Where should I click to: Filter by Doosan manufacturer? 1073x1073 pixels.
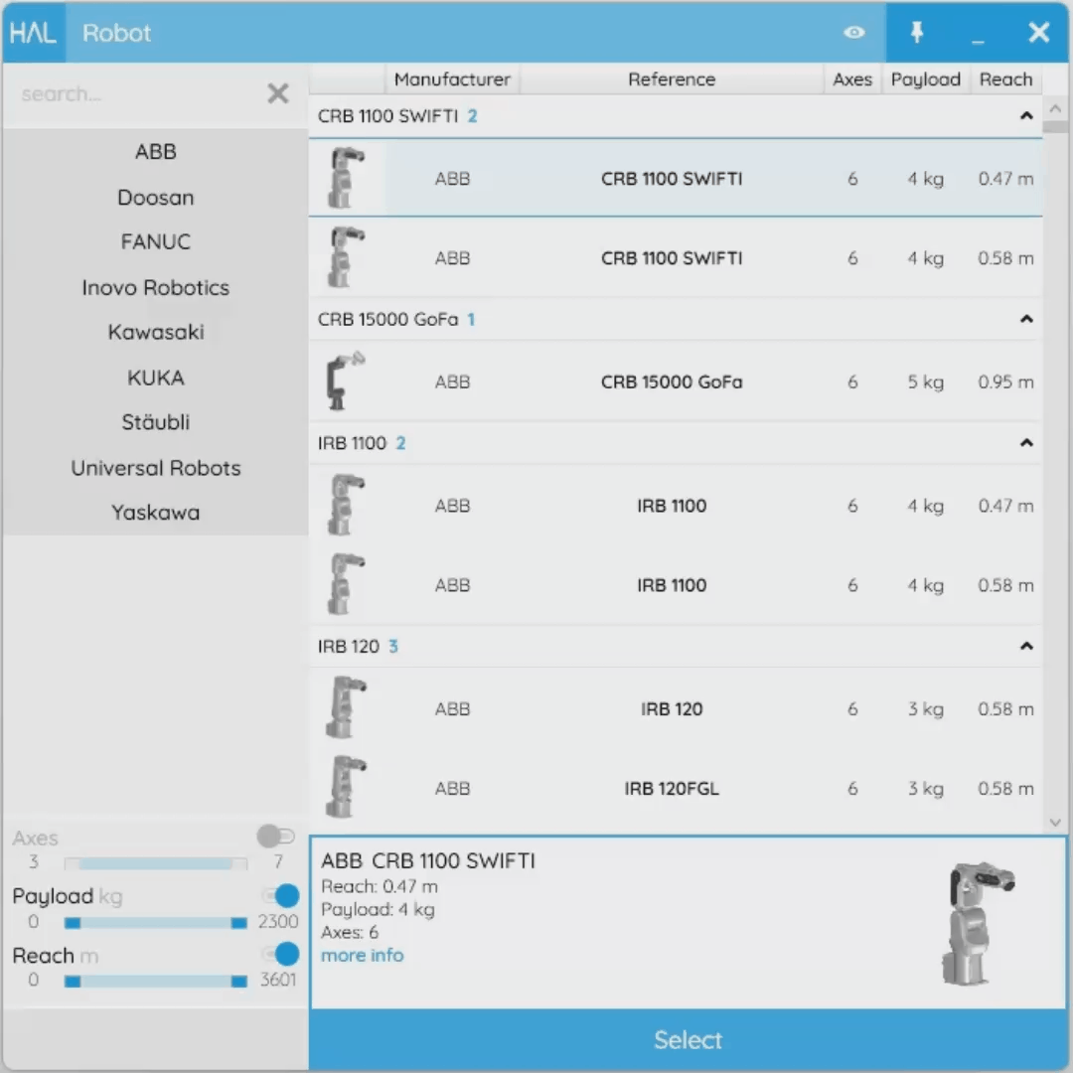pyautogui.click(x=155, y=197)
